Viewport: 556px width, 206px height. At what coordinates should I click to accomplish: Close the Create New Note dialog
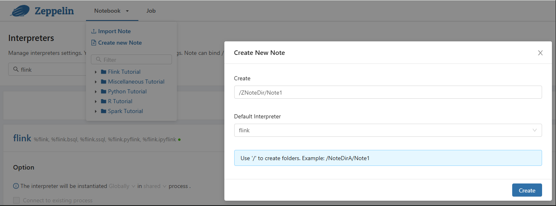[x=540, y=53]
